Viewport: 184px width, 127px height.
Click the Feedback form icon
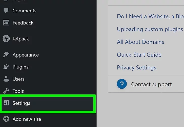point(6,23)
